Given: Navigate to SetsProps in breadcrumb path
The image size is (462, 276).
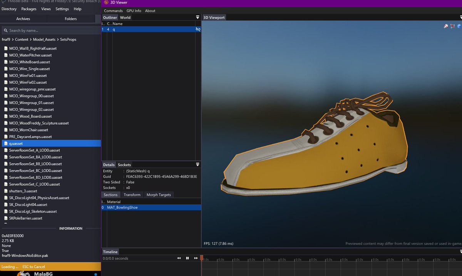Looking at the screenshot, I should coord(68,39).
